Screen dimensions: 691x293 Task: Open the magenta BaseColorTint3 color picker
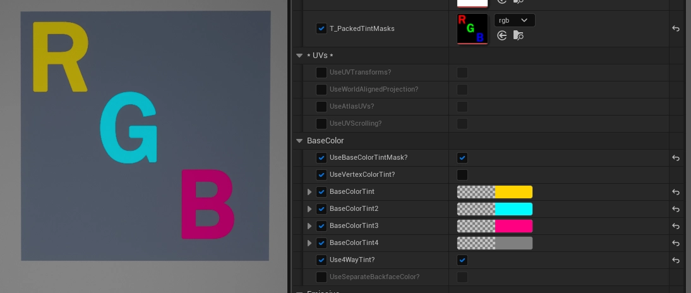coord(495,226)
